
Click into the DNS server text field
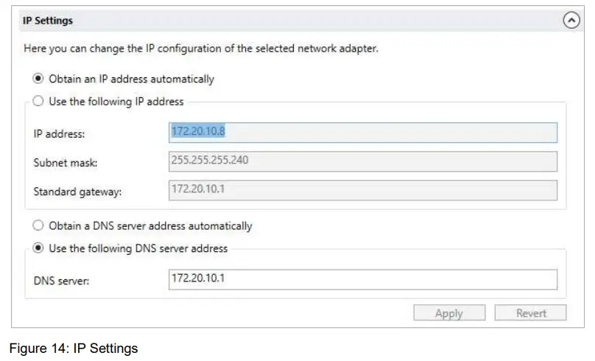(362, 280)
